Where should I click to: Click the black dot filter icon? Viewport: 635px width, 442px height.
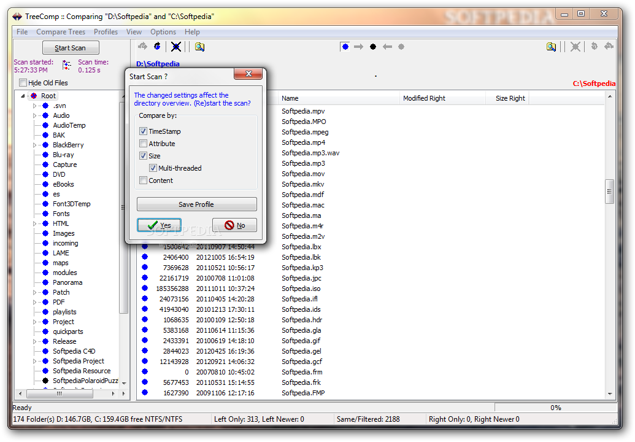[373, 47]
